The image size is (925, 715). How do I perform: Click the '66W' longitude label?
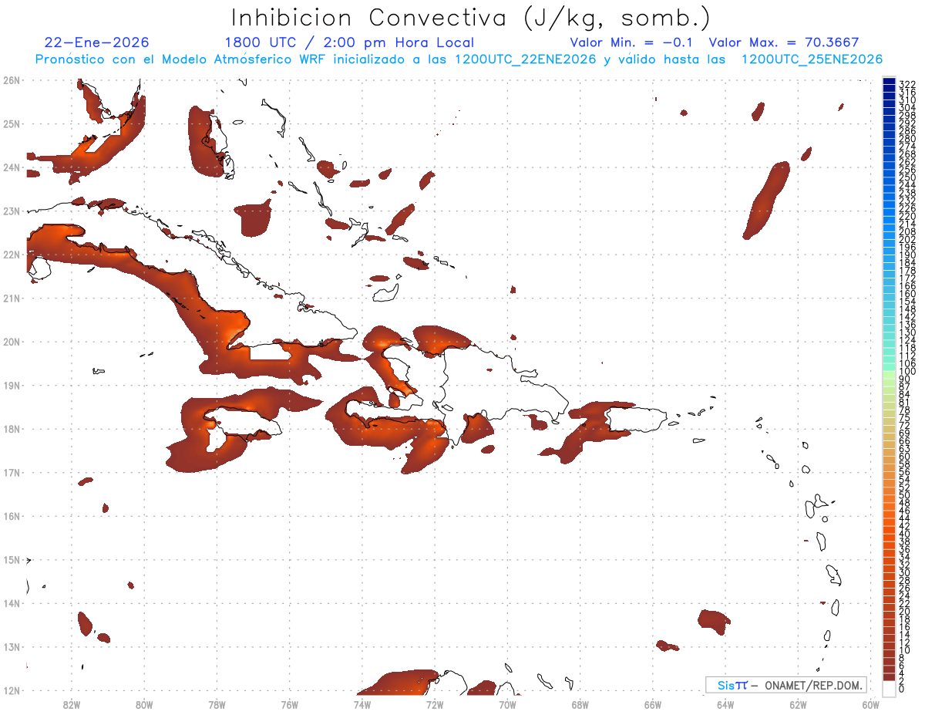point(653,703)
